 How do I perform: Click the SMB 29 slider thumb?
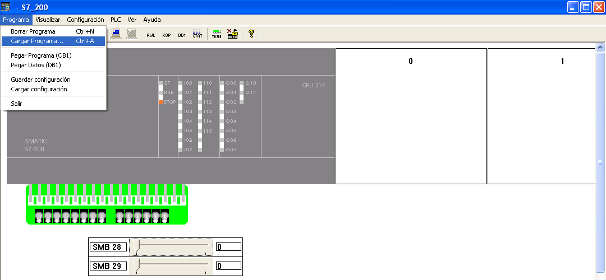136,265
